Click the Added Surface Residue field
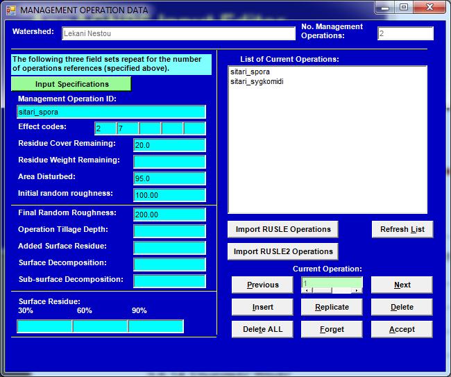 tap(169, 248)
